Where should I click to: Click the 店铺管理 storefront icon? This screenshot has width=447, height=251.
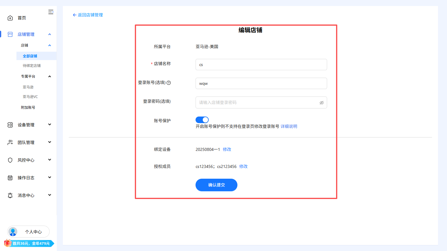click(10, 34)
